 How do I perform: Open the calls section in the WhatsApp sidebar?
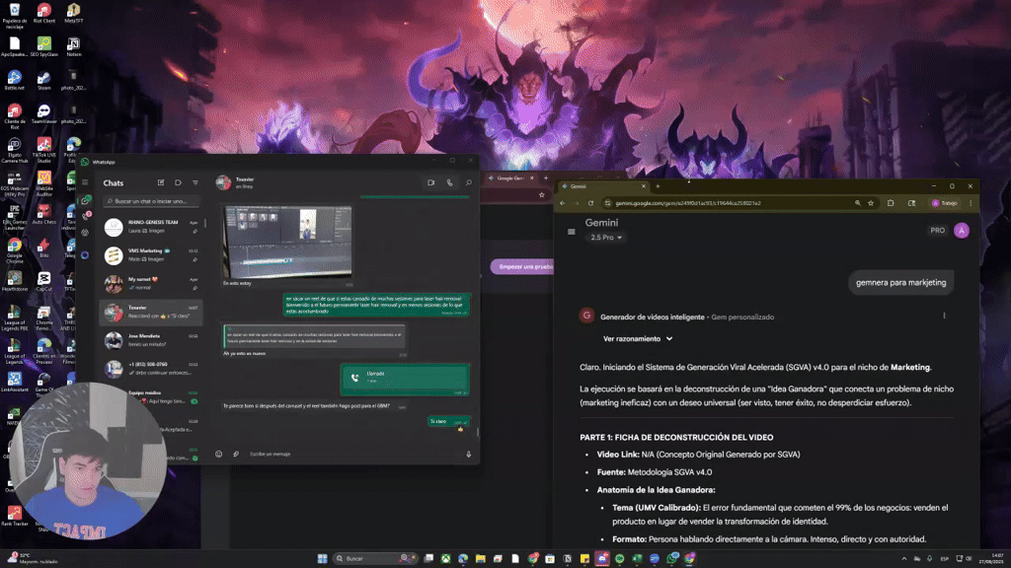[x=85, y=217]
